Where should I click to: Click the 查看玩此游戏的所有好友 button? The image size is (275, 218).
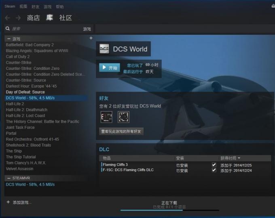[x=121, y=132]
